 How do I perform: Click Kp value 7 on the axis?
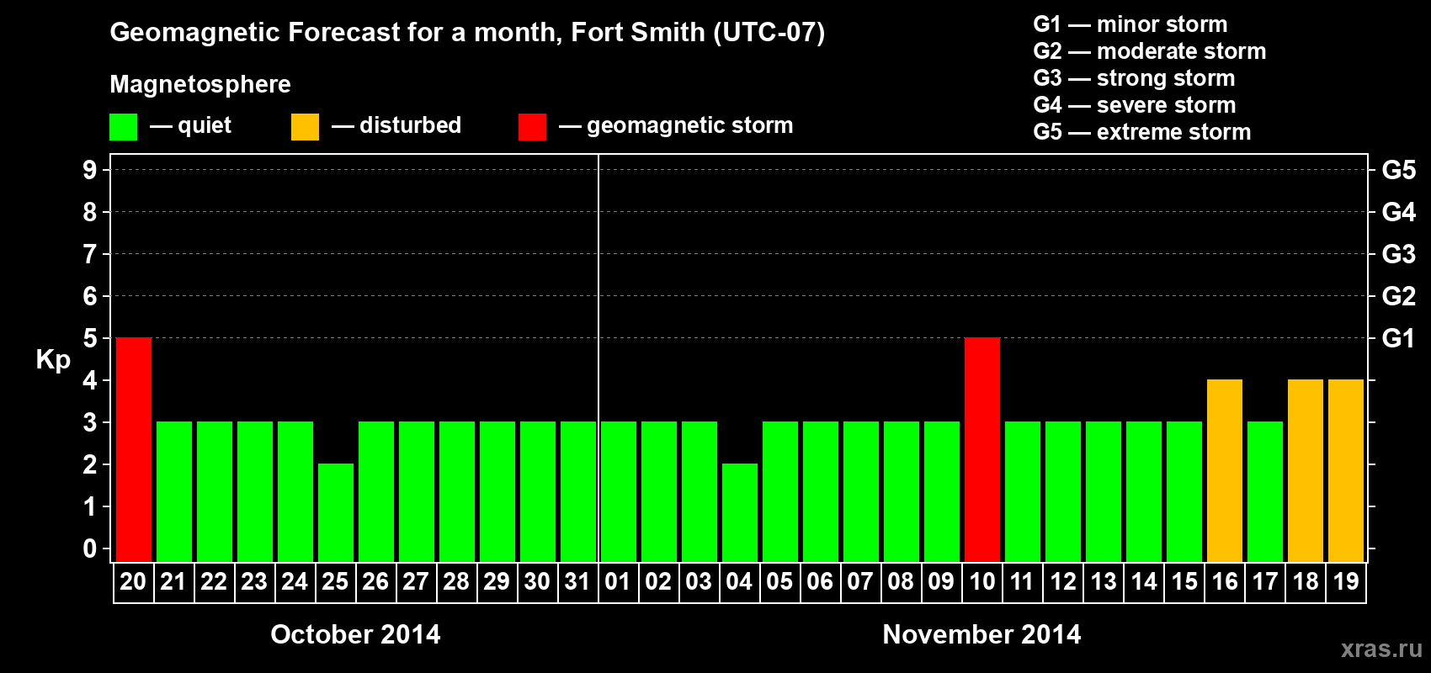[x=90, y=254]
